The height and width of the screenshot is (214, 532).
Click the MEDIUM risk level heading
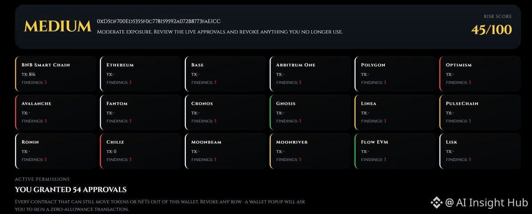(x=58, y=27)
